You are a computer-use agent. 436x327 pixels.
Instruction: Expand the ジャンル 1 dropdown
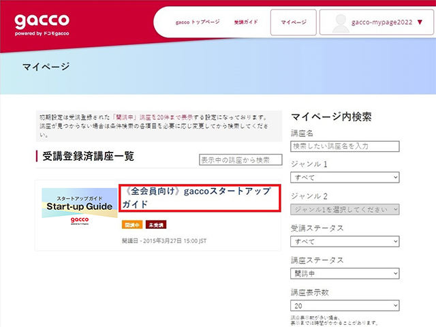pyautogui.click(x=344, y=178)
